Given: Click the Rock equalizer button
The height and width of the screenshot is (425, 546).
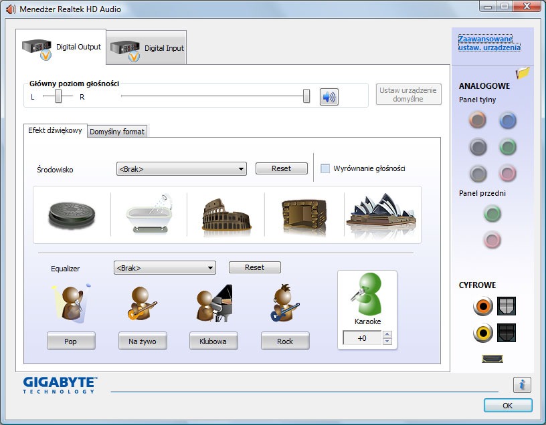Looking at the screenshot, I should 285,341.
